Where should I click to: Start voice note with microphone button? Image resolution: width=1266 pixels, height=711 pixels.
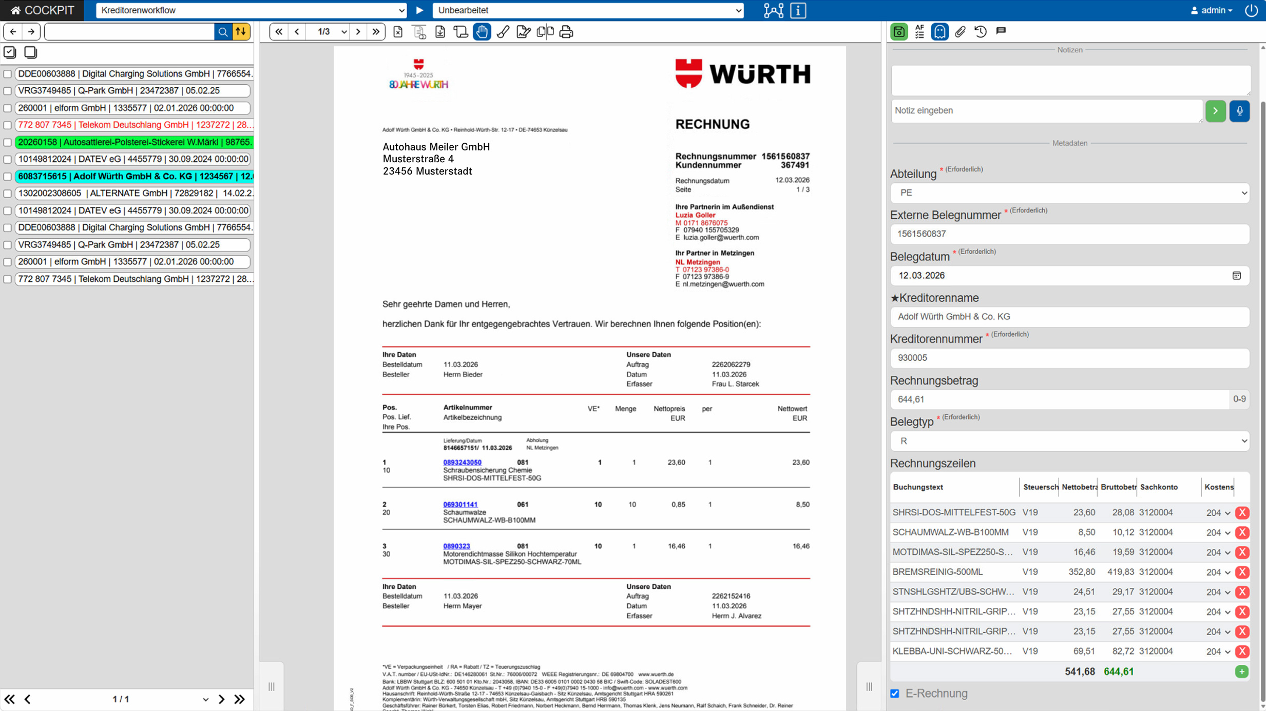(x=1239, y=111)
